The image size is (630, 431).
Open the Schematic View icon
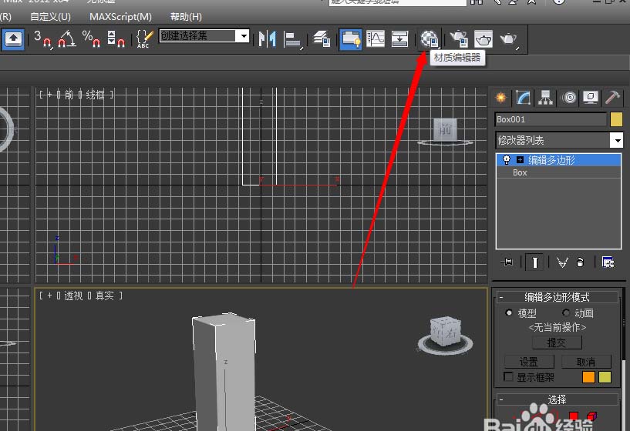[x=399, y=39]
